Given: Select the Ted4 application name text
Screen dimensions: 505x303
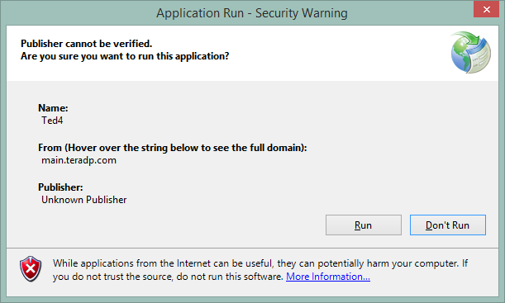Looking at the screenshot, I should (x=52, y=121).
